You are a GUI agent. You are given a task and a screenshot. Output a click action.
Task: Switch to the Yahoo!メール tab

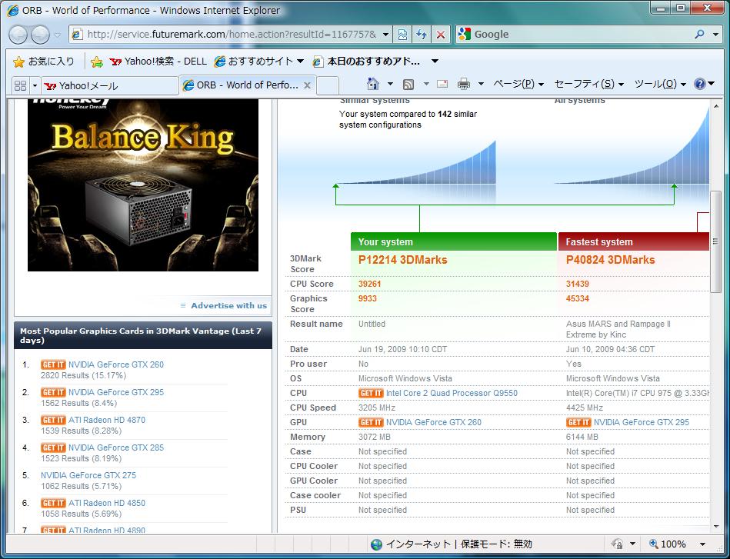(110, 85)
